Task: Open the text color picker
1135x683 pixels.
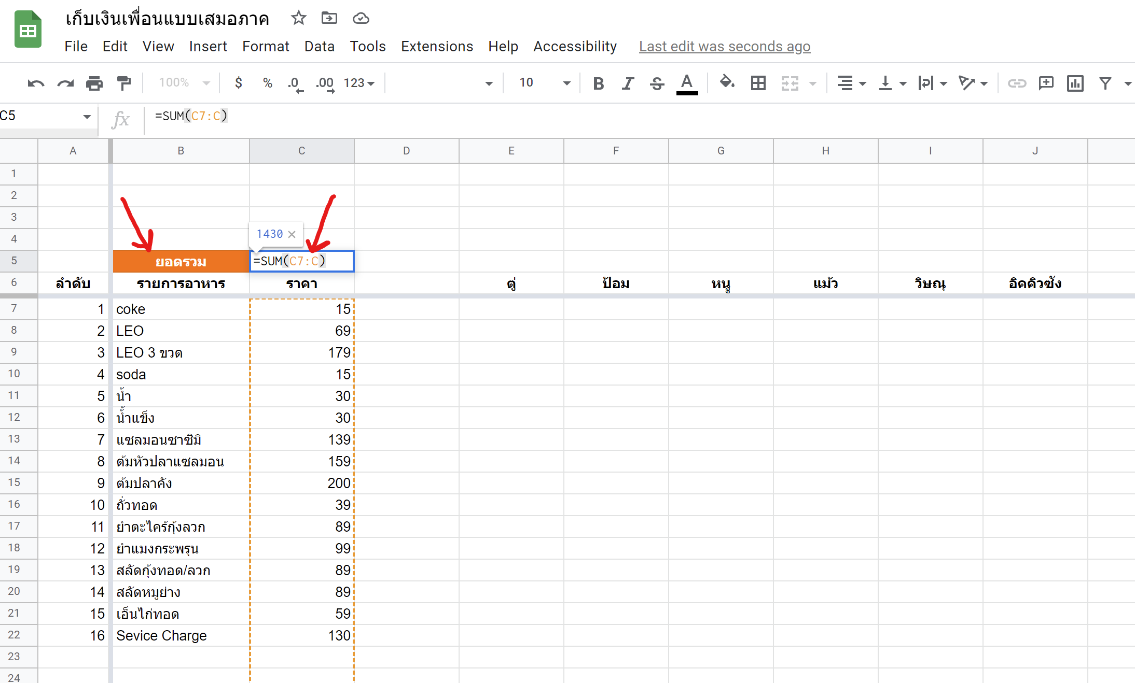Action: point(687,83)
